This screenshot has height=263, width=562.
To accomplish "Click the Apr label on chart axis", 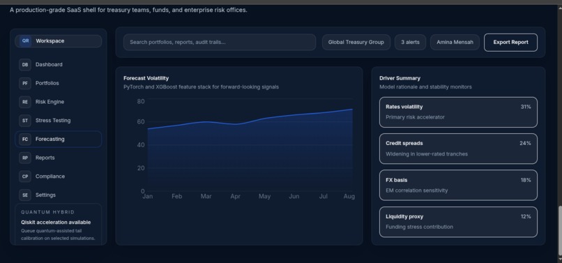I will click(235, 196).
